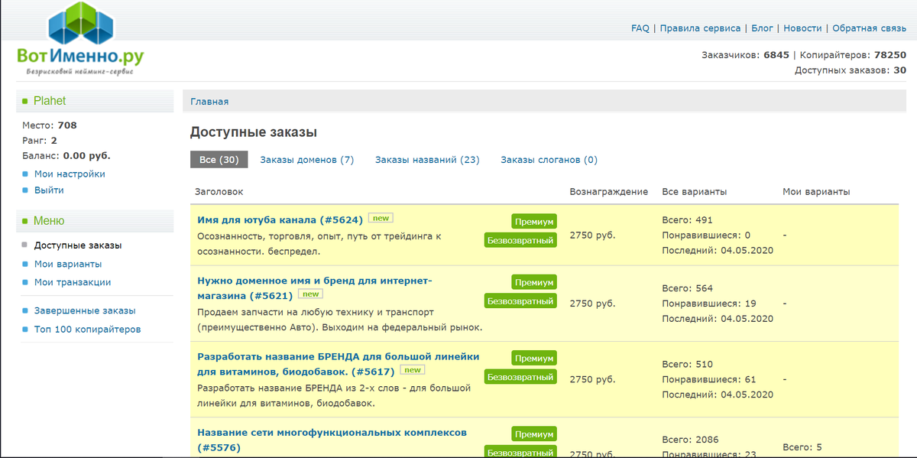Click Премиум badge on order #5617
917x458 pixels.
click(x=534, y=358)
